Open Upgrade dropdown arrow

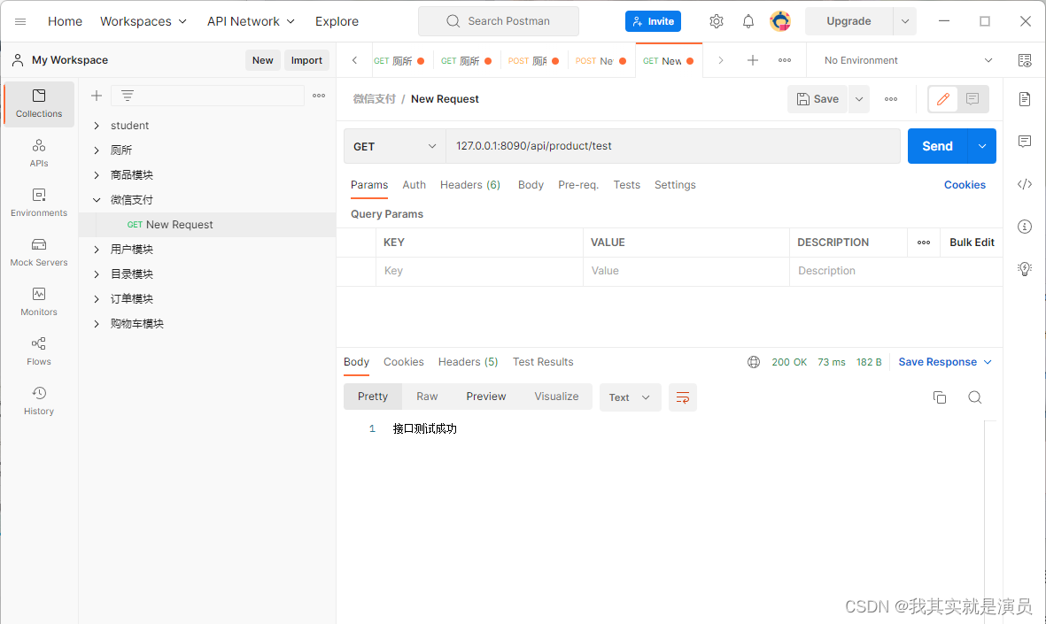(904, 21)
